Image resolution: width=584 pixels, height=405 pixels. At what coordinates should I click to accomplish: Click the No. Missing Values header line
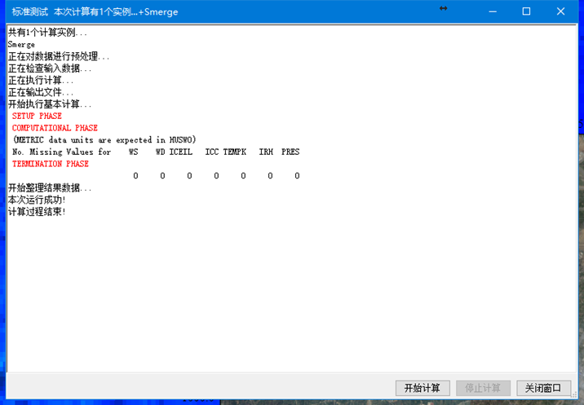pyautogui.click(x=155, y=152)
